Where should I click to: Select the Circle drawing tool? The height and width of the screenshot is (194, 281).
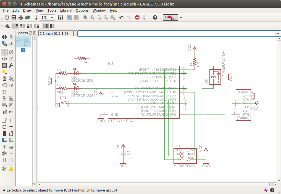coord(4,127)
